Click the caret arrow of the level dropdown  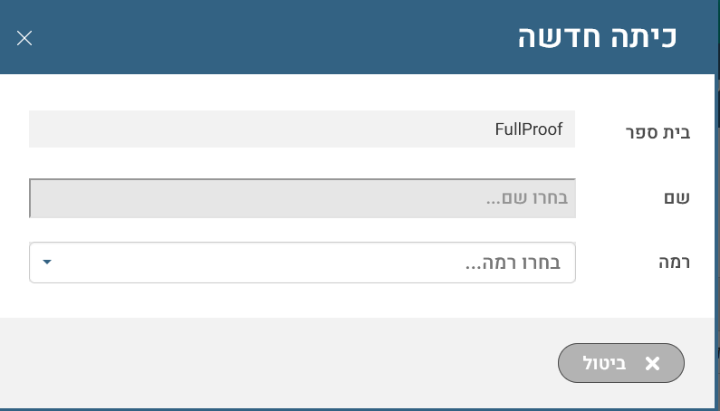[47, 263]
